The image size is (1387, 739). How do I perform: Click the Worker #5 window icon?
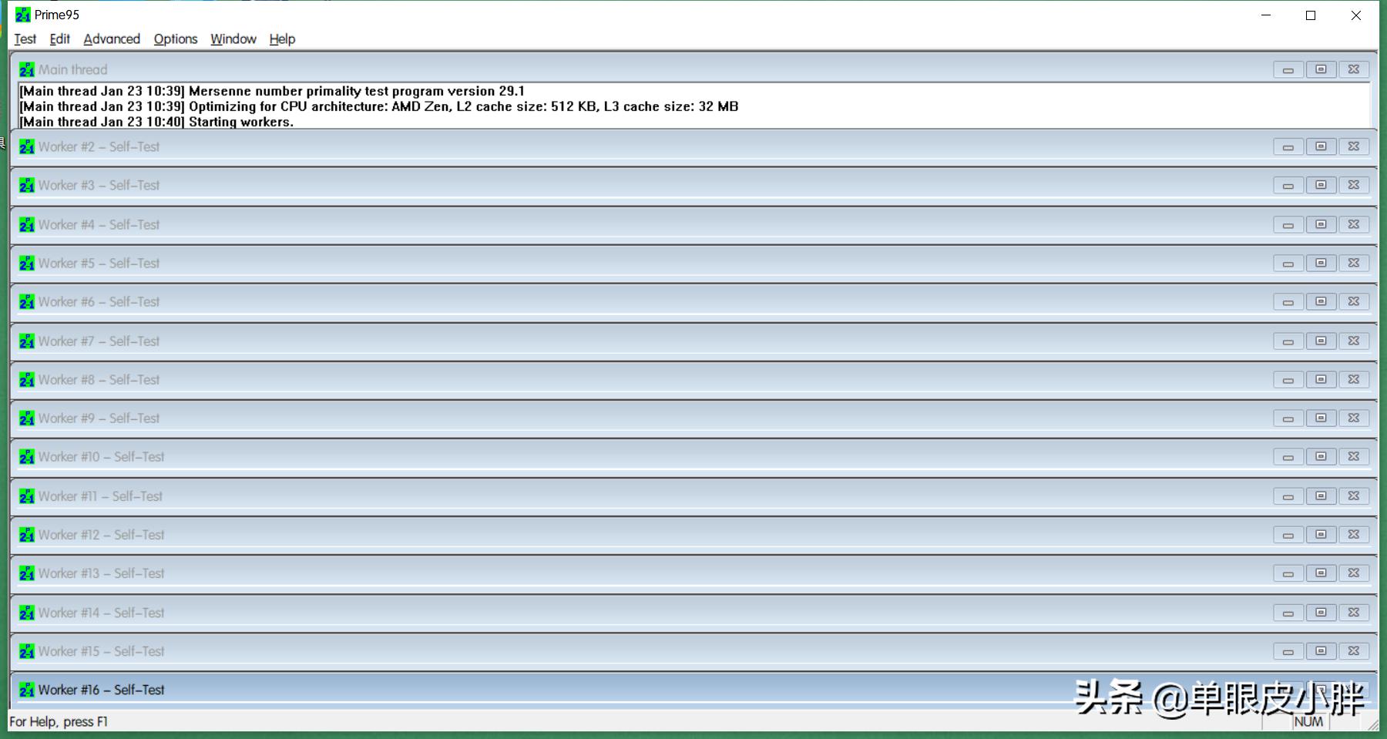pyautogui.click(x=27, y=263)
